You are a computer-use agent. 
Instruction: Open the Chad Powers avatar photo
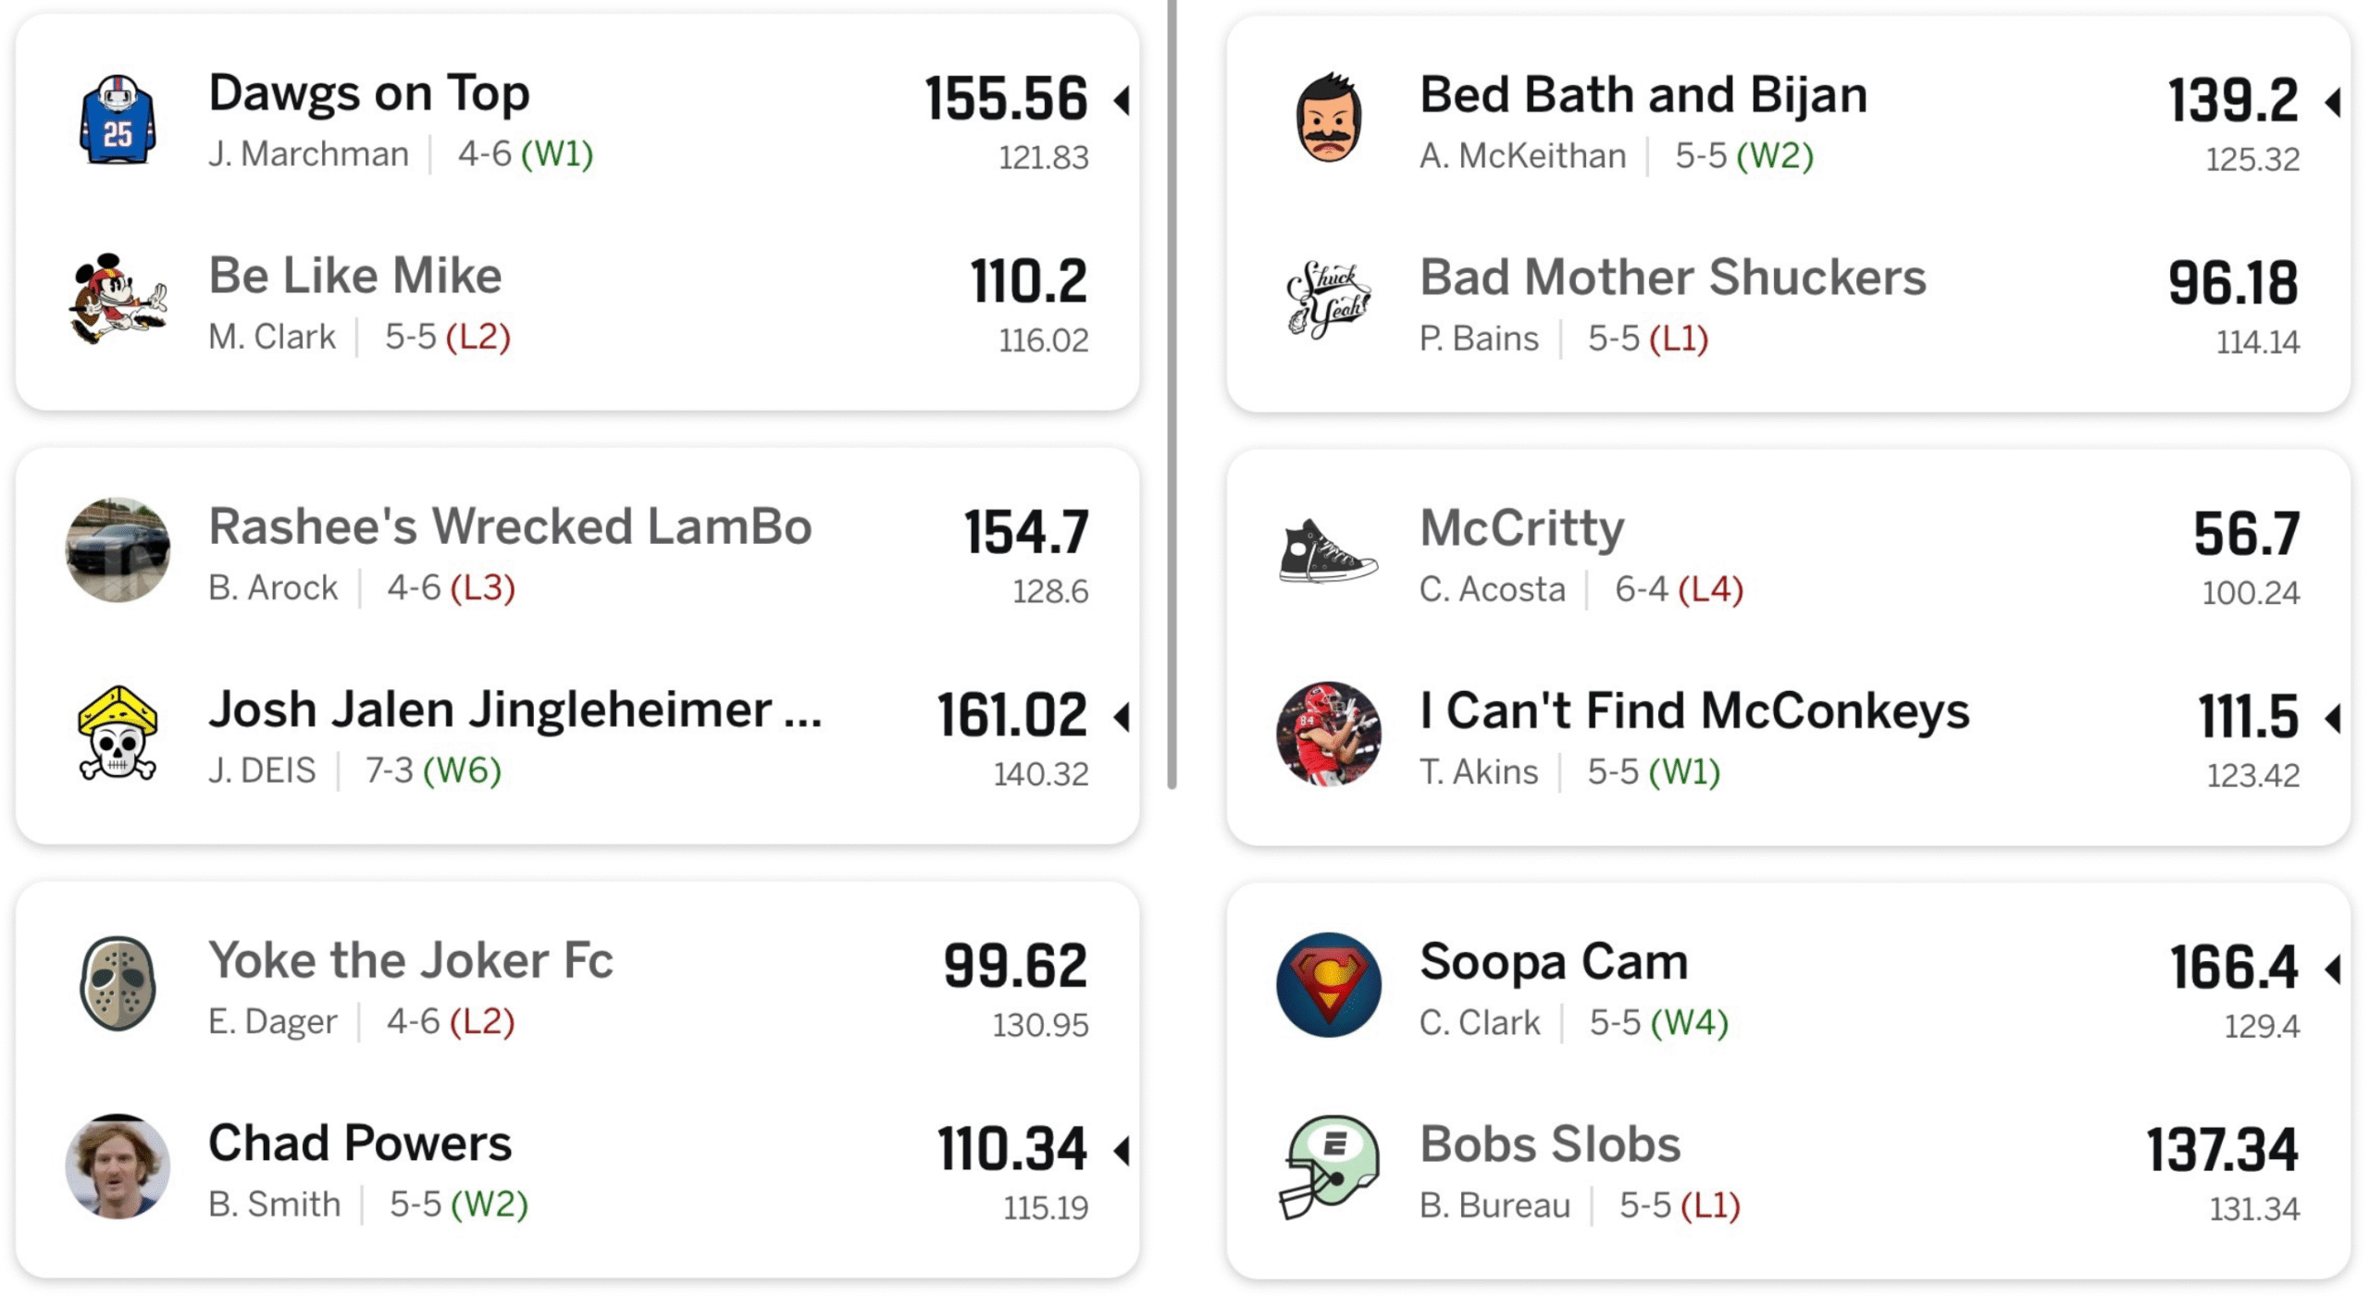(x=118, y=1166)
